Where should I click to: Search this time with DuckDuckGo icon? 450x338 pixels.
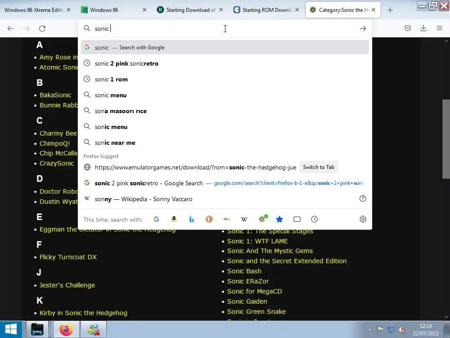209,219
